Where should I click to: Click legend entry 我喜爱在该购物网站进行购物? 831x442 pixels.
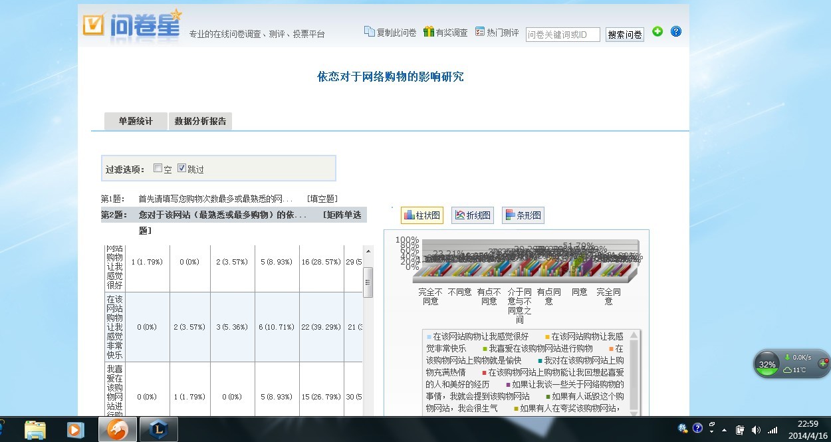click(538, 348)
